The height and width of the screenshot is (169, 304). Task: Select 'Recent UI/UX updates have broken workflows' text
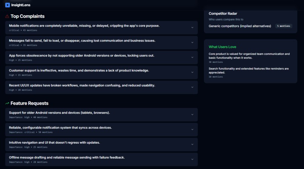click(82, 85)
